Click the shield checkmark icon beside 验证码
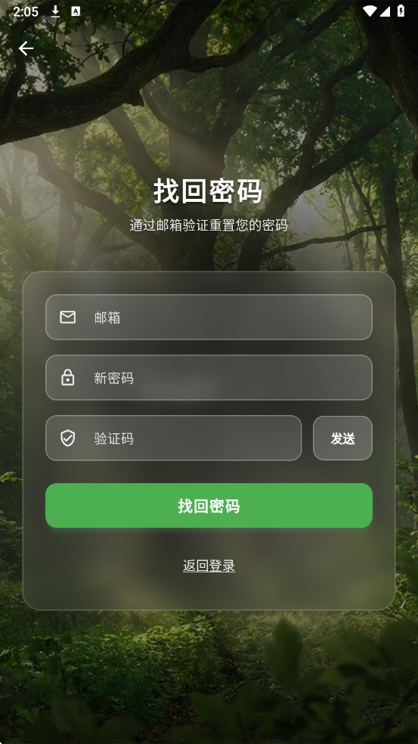 [x=68, y=438]
